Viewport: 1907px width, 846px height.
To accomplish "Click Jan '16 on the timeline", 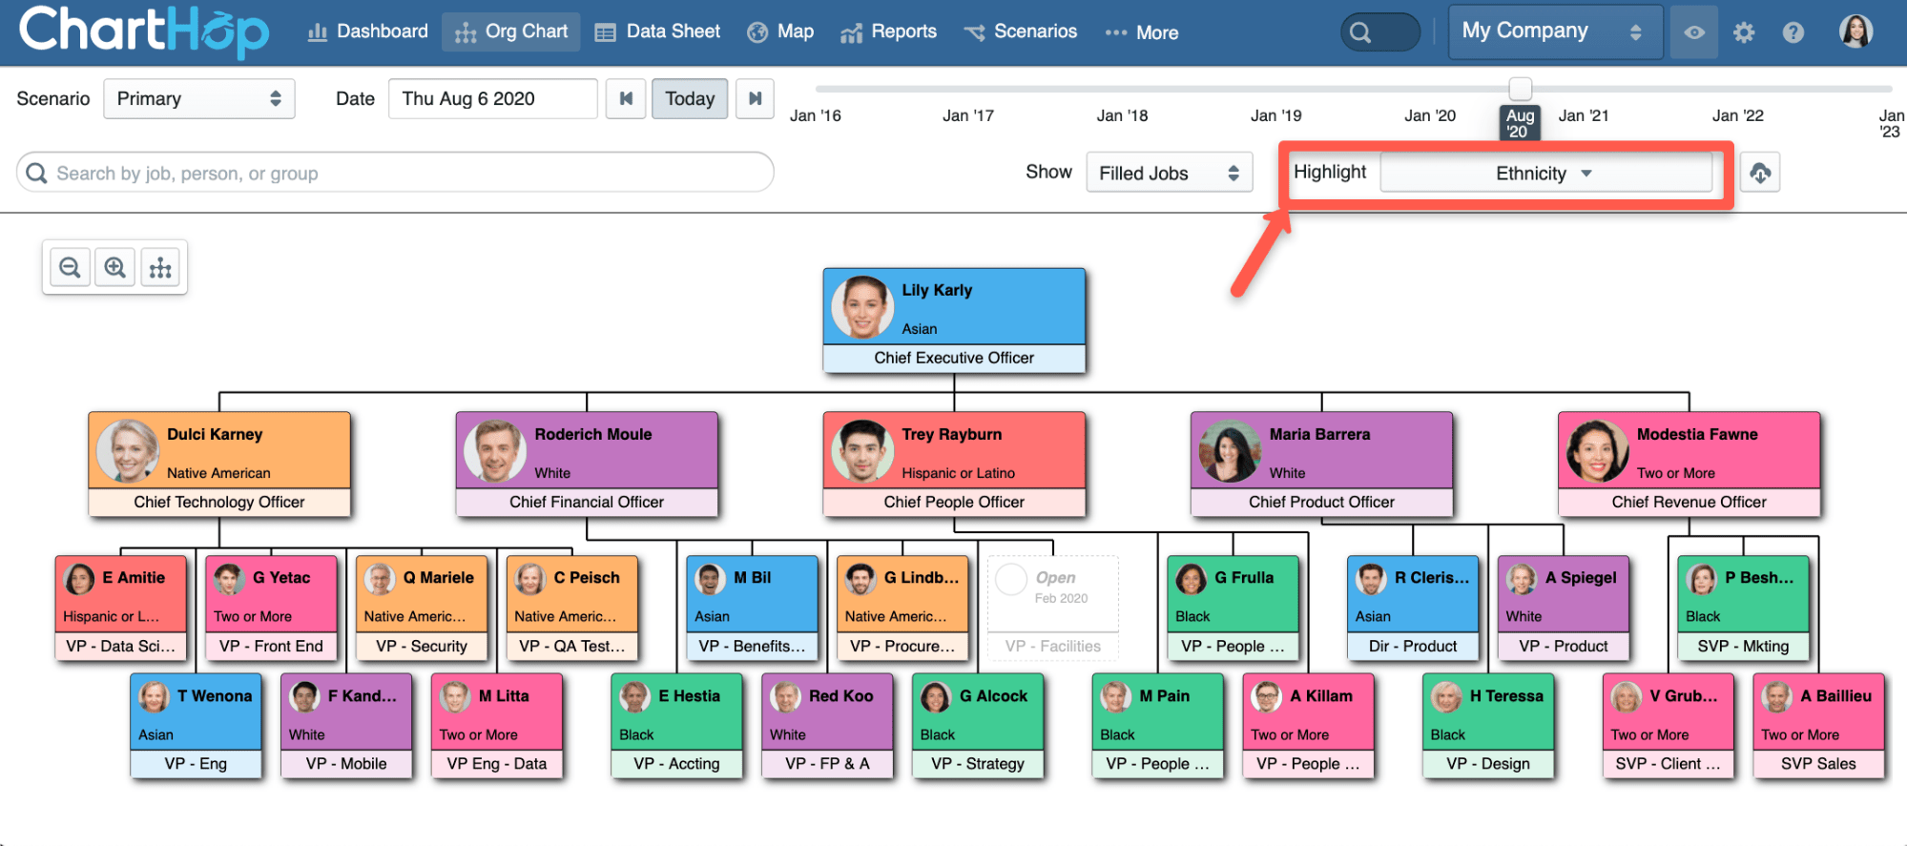I will tap(815, 115).
